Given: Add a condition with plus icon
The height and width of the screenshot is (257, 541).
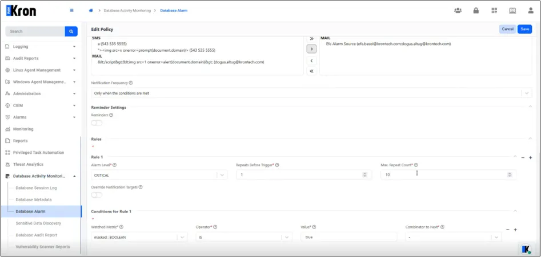Looking at the screenshot, I should coord(515,230).
